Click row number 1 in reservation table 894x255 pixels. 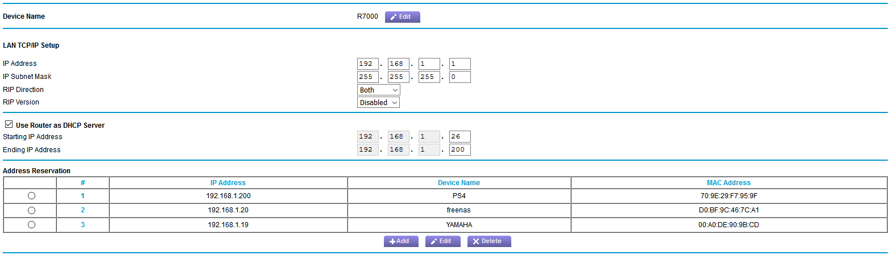point(82,196)
